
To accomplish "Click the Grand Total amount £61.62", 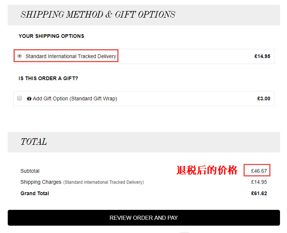I will click(259, 193).
